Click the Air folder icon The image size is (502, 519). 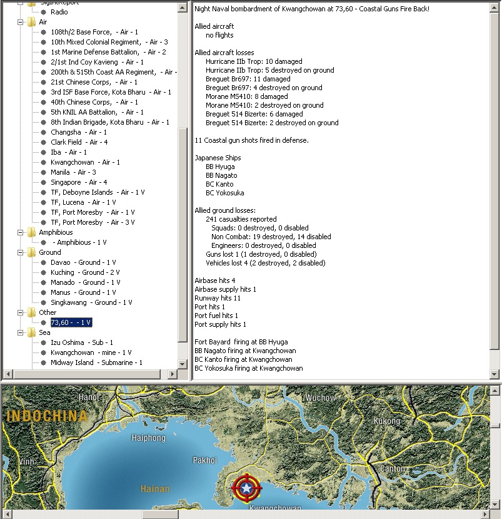point(31,22)
